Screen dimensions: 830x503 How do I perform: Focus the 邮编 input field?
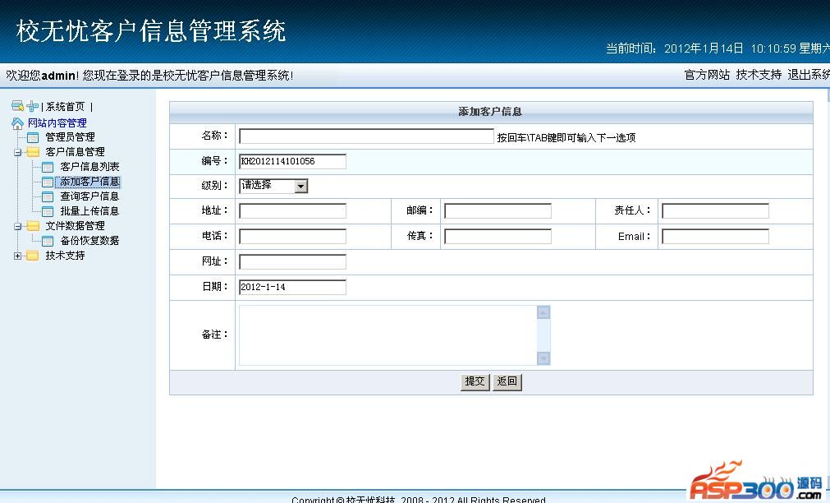click(x=498, y=211)
